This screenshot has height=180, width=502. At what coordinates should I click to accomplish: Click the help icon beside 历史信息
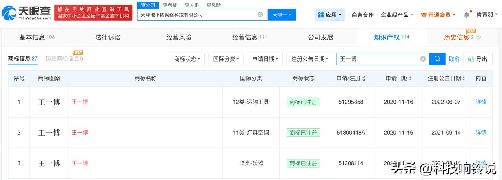tap(478, 37)
